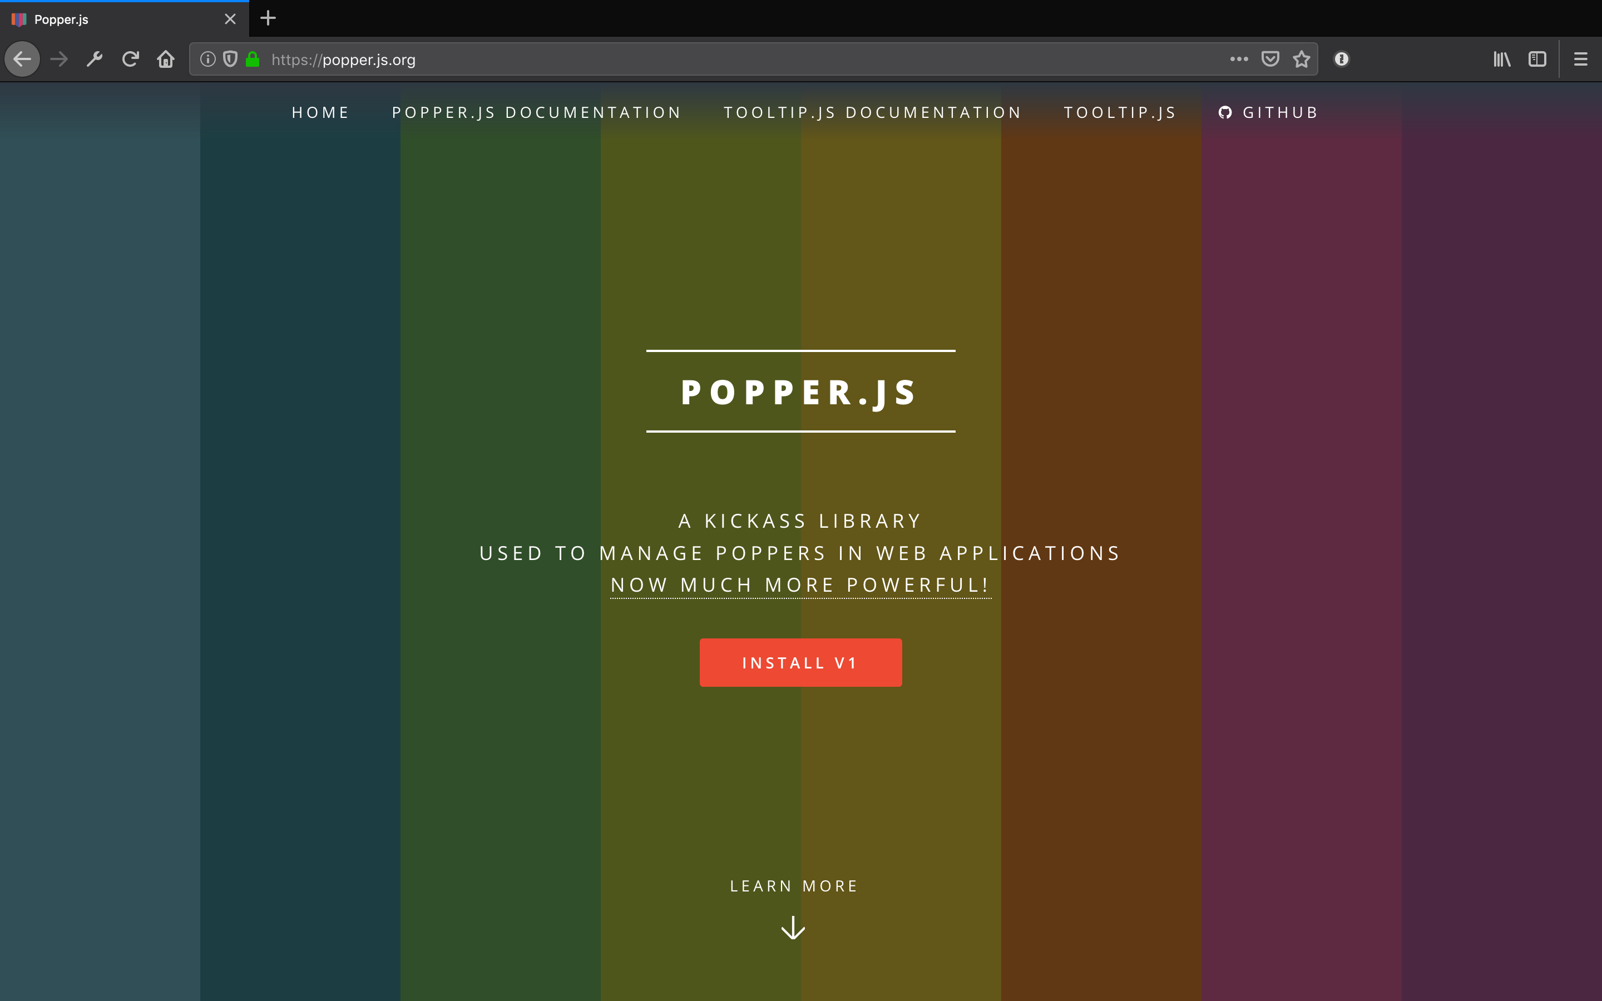Click the INSTALL V1 button
Viewport: 1602px width, 1001px height.
tap(800, 662)
